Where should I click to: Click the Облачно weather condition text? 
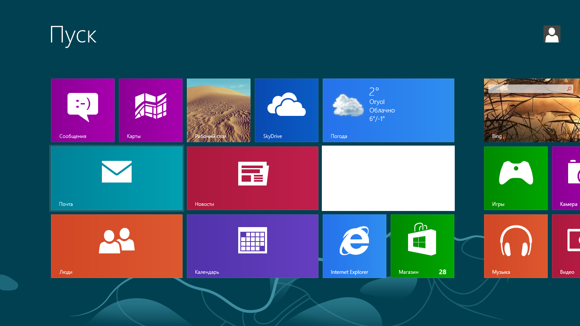click(x=382, y=110)
